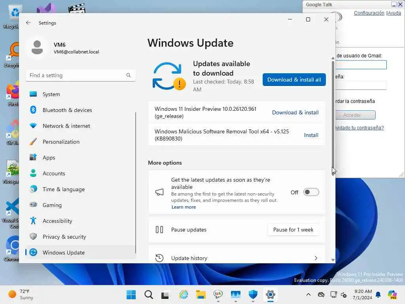This screenshot has height=304, width=405.
Task: Open Apps settings category
Action: pyautogui.click(x=80, y=158)
